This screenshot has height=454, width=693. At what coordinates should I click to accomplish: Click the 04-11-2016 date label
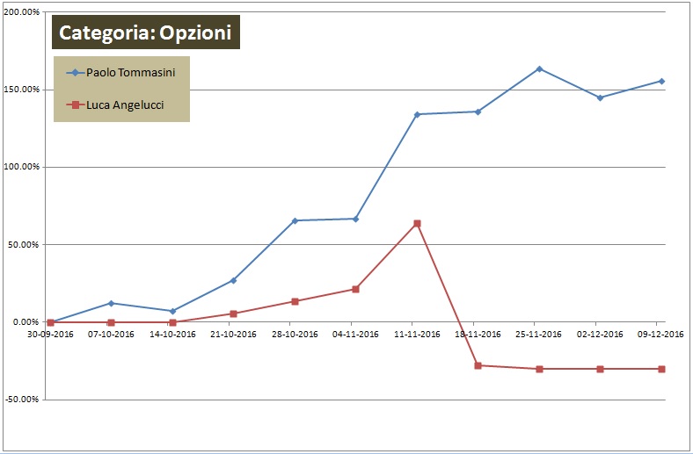[355, 334]
